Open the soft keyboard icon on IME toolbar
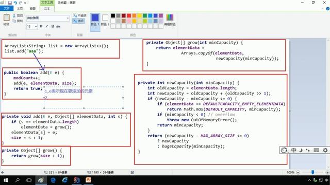This screenshot has height=185, width=330. pos(316,150)
